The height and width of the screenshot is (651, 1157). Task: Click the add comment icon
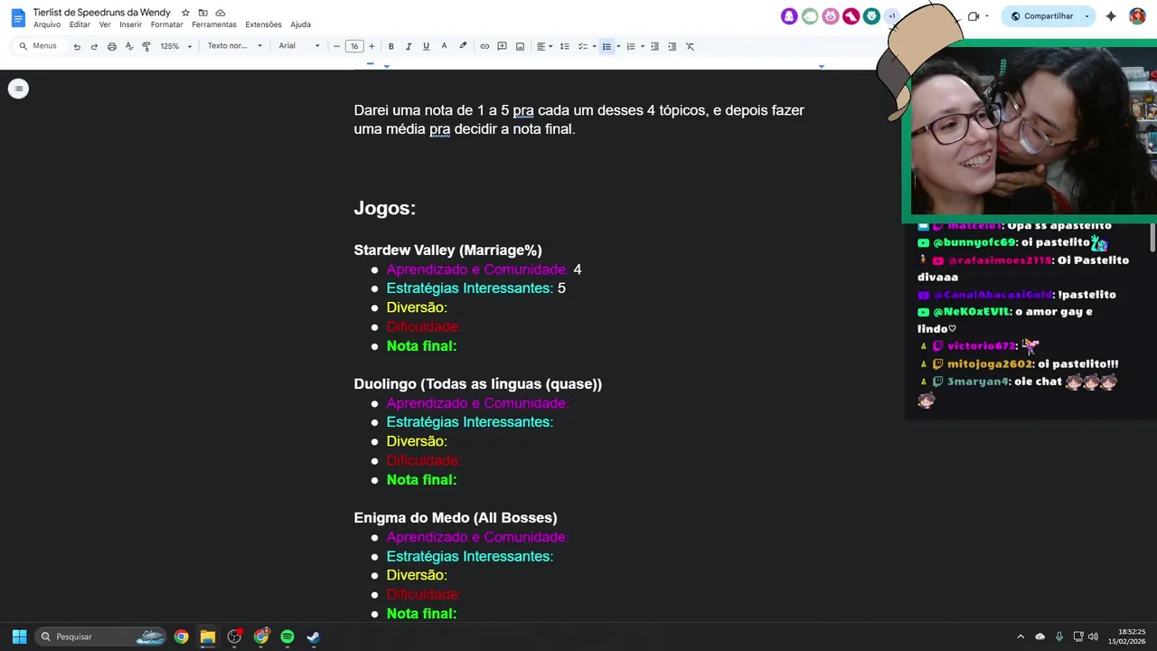pos(502,46)
